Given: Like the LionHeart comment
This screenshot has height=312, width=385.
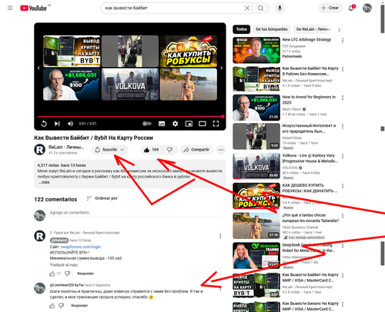Looking at the screenshot, I should coord(52,306).
